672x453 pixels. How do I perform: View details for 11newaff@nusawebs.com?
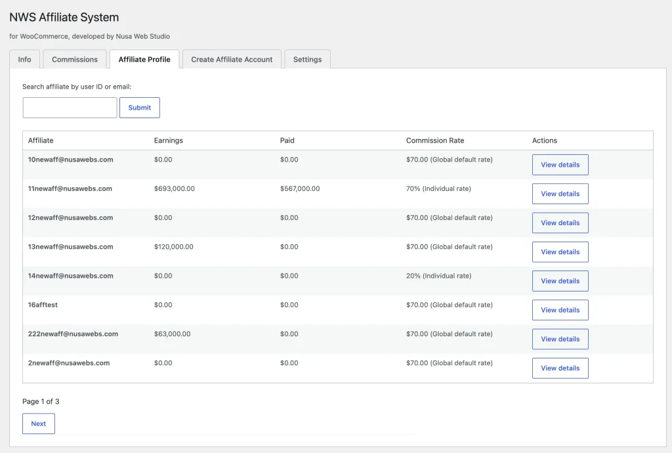click(x=560, y=194)
